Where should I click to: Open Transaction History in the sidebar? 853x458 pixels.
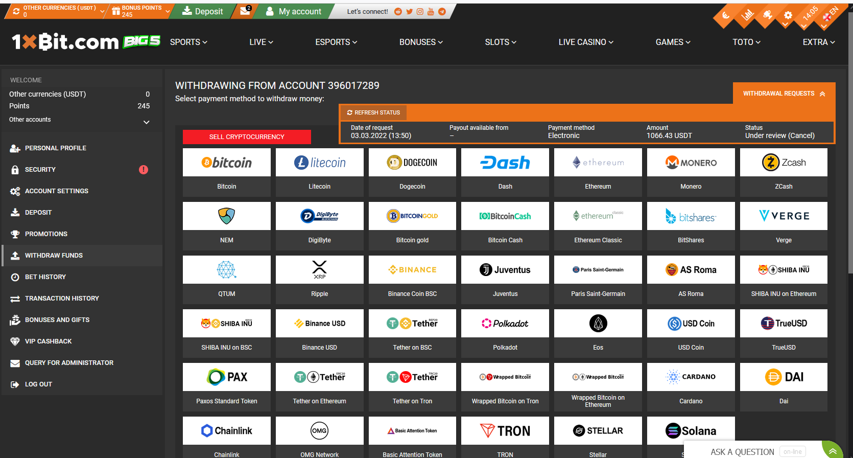pos(82,299)
